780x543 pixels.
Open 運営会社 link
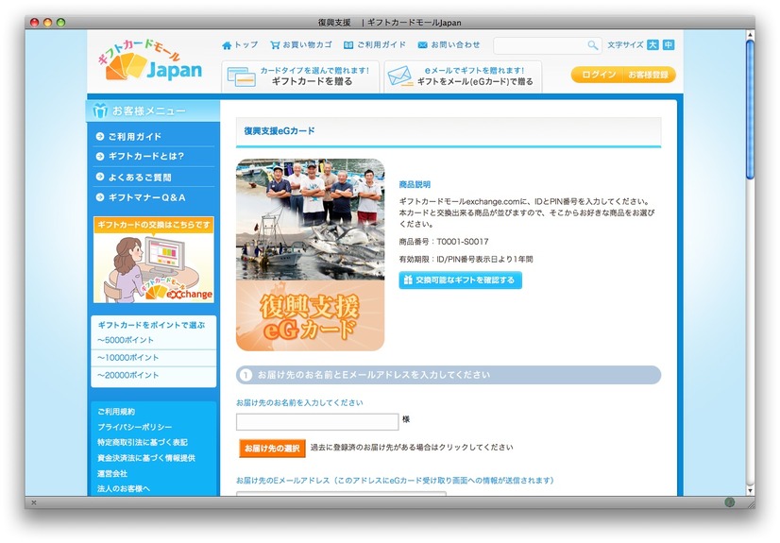pos(112,473)
